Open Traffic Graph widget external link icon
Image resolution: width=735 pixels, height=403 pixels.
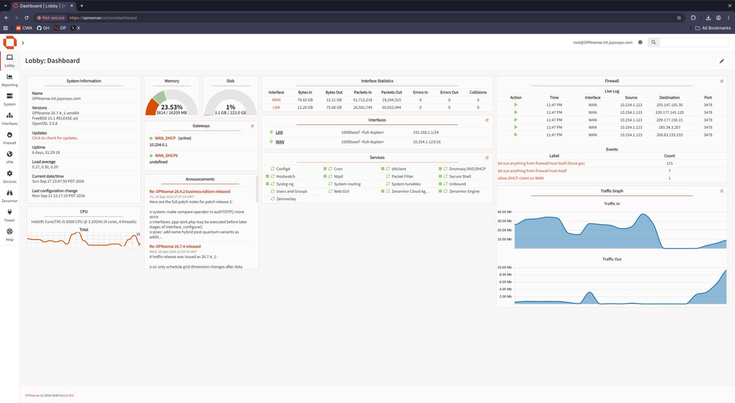[x=722, y=191]
